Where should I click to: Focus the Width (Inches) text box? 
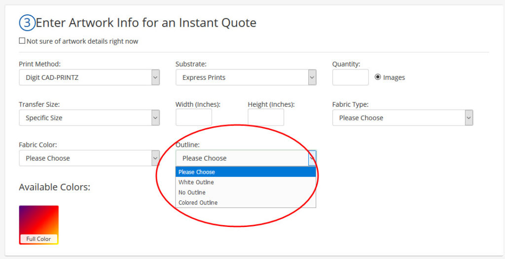(x=193, y=118)
